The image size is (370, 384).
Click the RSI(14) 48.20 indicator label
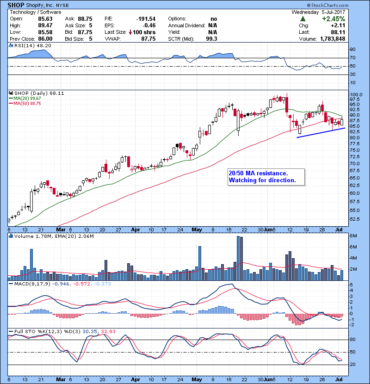point(33,45)
